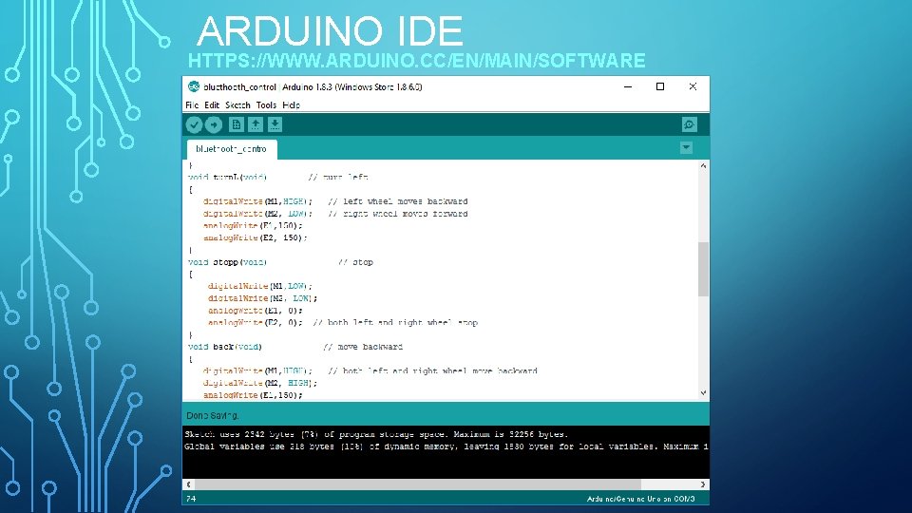Open the Help menu

(x=291, y=105)
